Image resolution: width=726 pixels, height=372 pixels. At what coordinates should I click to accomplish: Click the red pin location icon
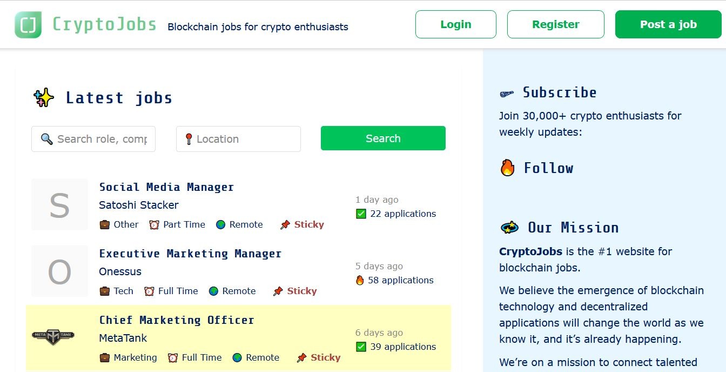pyautogui.click(x=189, y=139)
